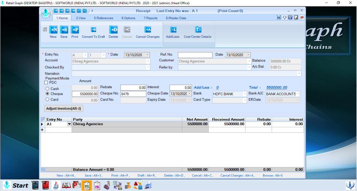Click the Entry No column header
357x191 pixels.
(x=59, y=120)
